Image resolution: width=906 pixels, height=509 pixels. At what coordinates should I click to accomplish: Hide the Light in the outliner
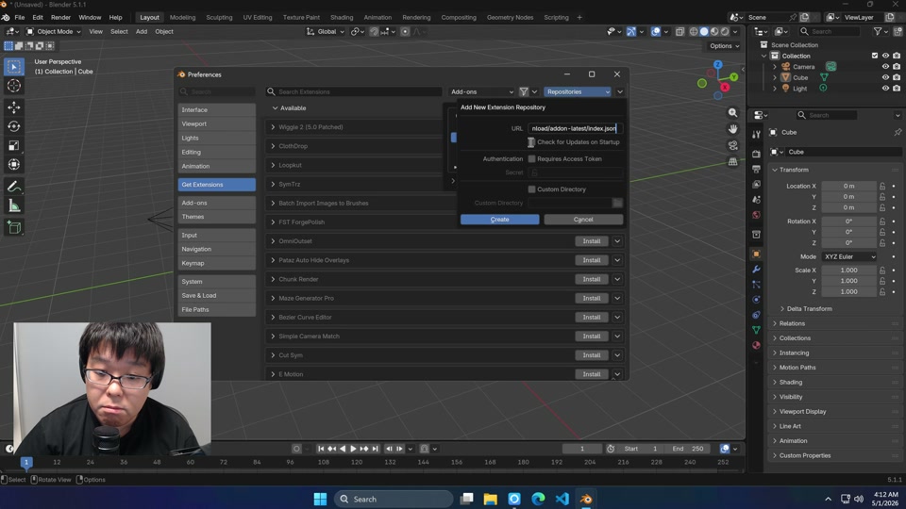[885, 89]
